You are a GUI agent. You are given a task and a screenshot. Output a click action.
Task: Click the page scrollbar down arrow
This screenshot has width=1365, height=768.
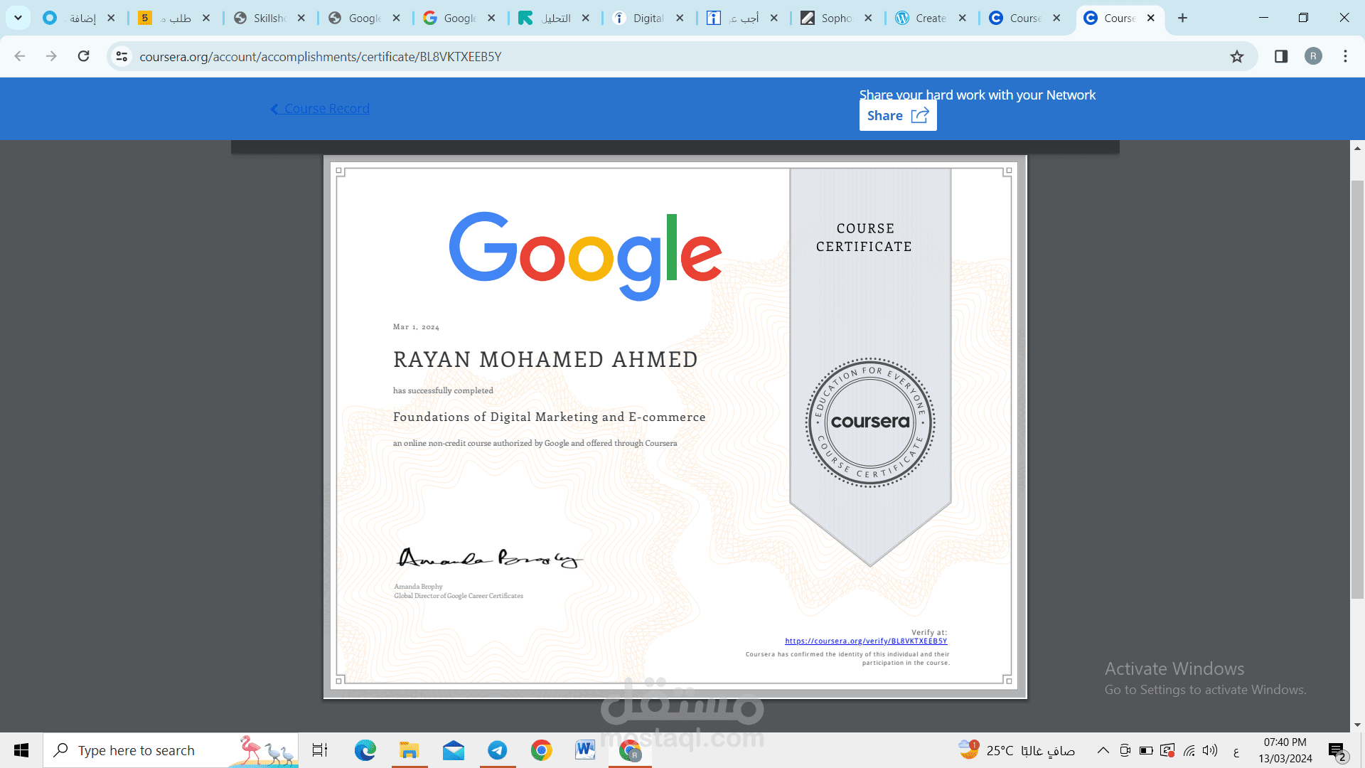tap(1357, 725)
